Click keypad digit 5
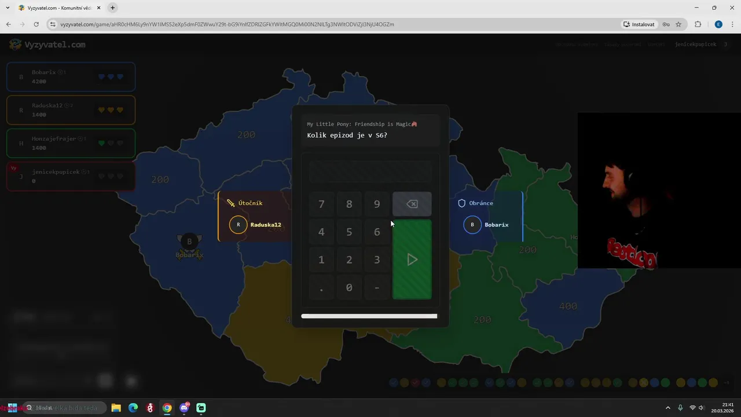 (x=349, y=232)
